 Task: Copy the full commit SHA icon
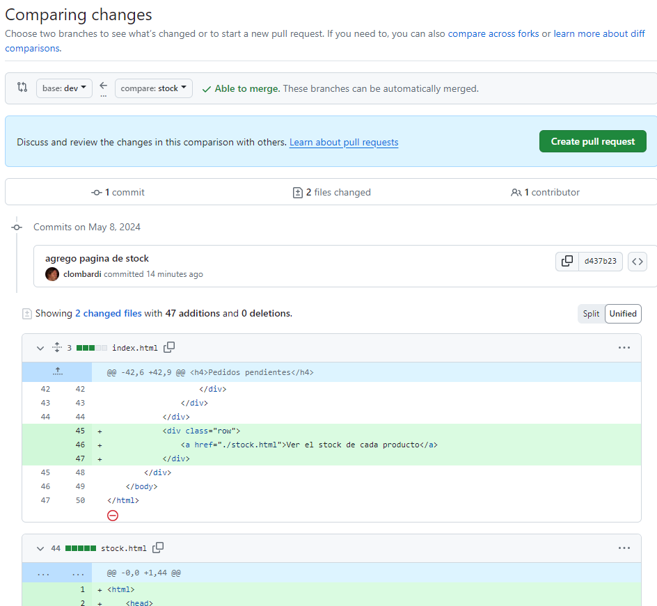point(567,262)
